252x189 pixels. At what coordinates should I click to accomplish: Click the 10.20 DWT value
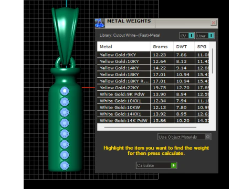point(183,120)
